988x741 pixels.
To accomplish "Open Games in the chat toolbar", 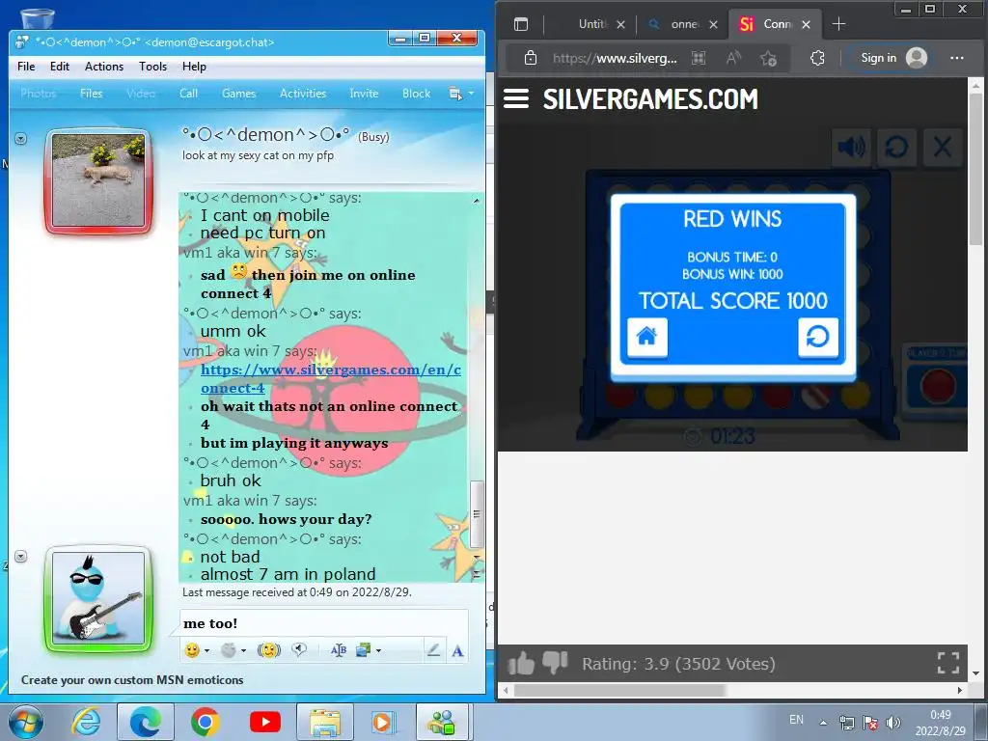I will 239,94.
